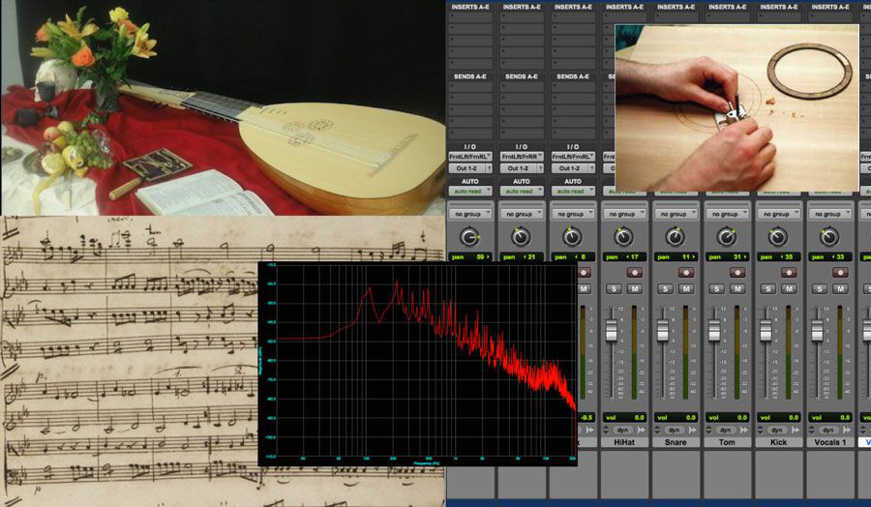Open the leftmost track's no group dropdown
Viewport: 871px width, 507px height.
pos(469,214)
